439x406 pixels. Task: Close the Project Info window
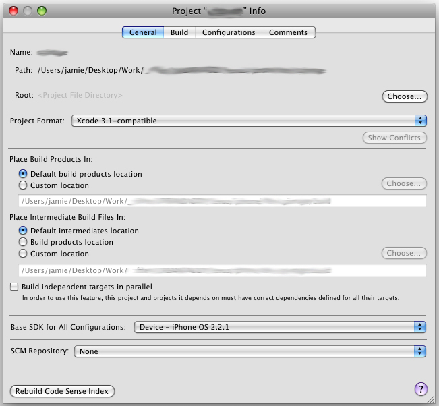[x=13, y=11]
